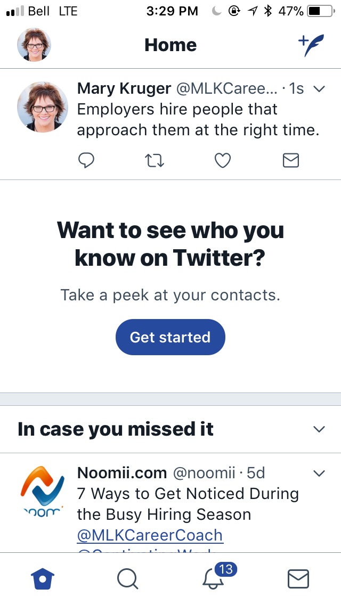Tap the battery indicator in status bar
Image resolution: width=341 pixels, height=605 pixels.
tap(320, 11)
